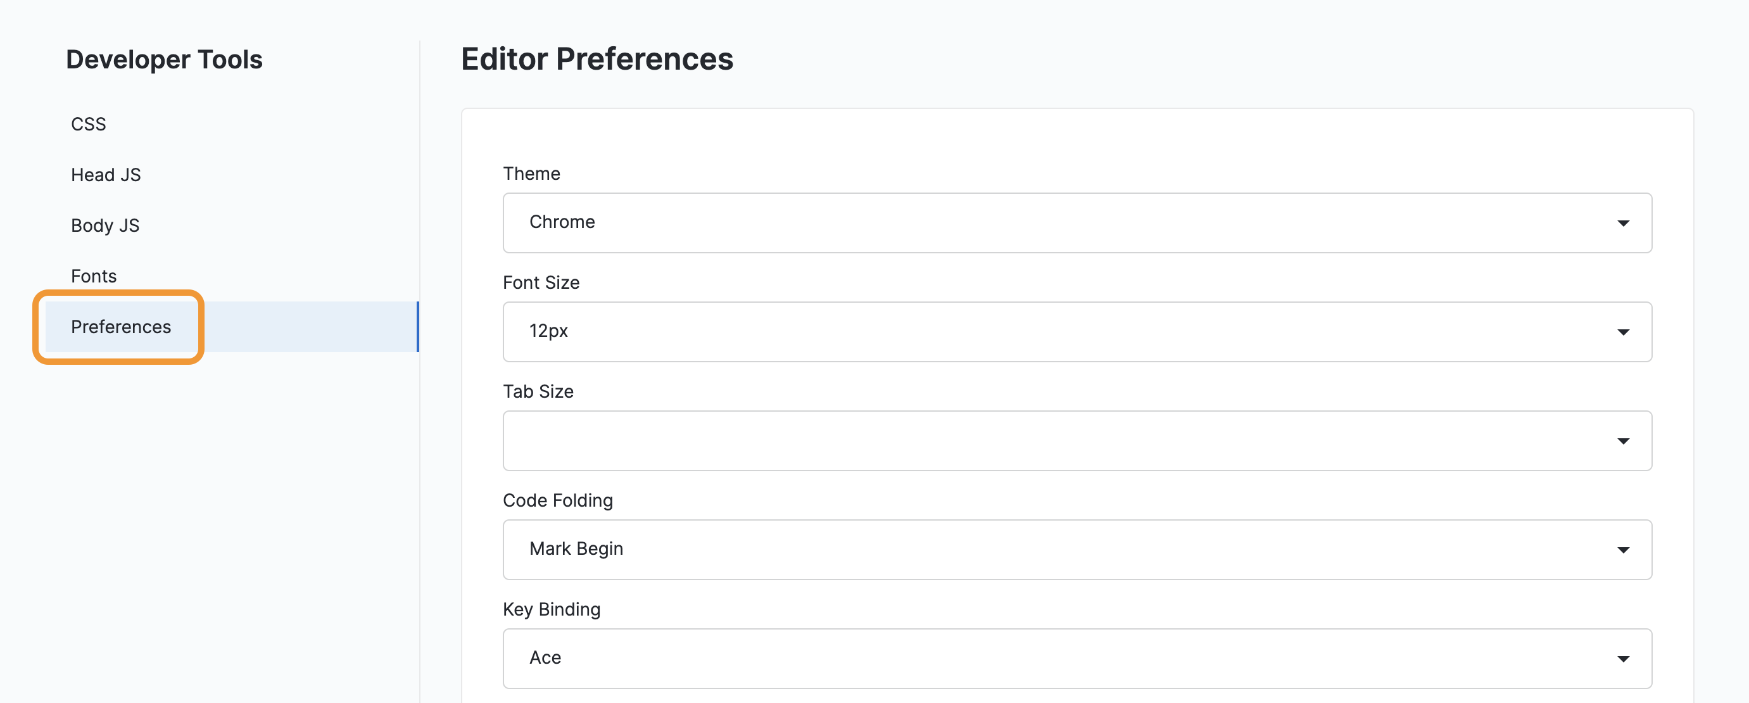Viewport: 1749px width, 703px height.
Task: Click the Tab Size field label
Action: coord(538,392)
